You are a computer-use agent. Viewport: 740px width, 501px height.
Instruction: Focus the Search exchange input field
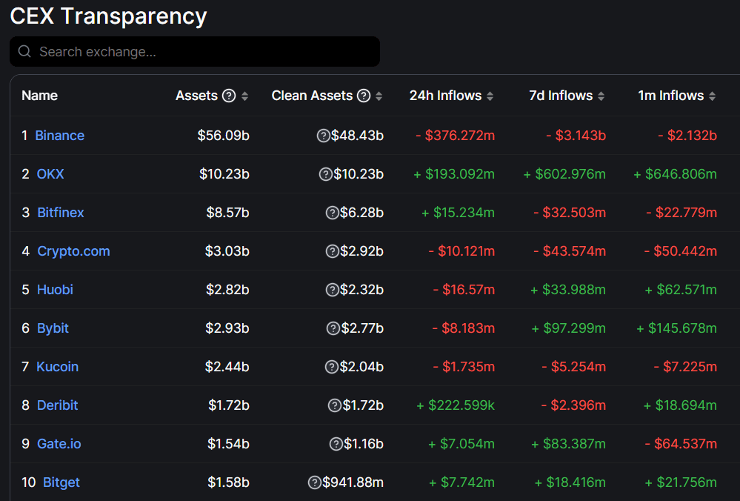tap(195, 51)
